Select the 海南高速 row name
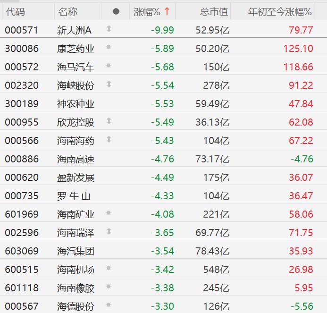Image resolution: width=327 pixels, height=313 pixels. (75, 159)
